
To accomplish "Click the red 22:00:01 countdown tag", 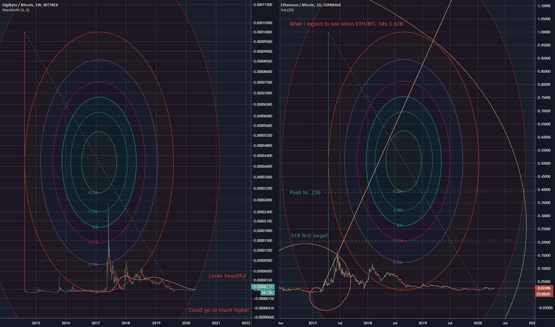I will 544,294.
